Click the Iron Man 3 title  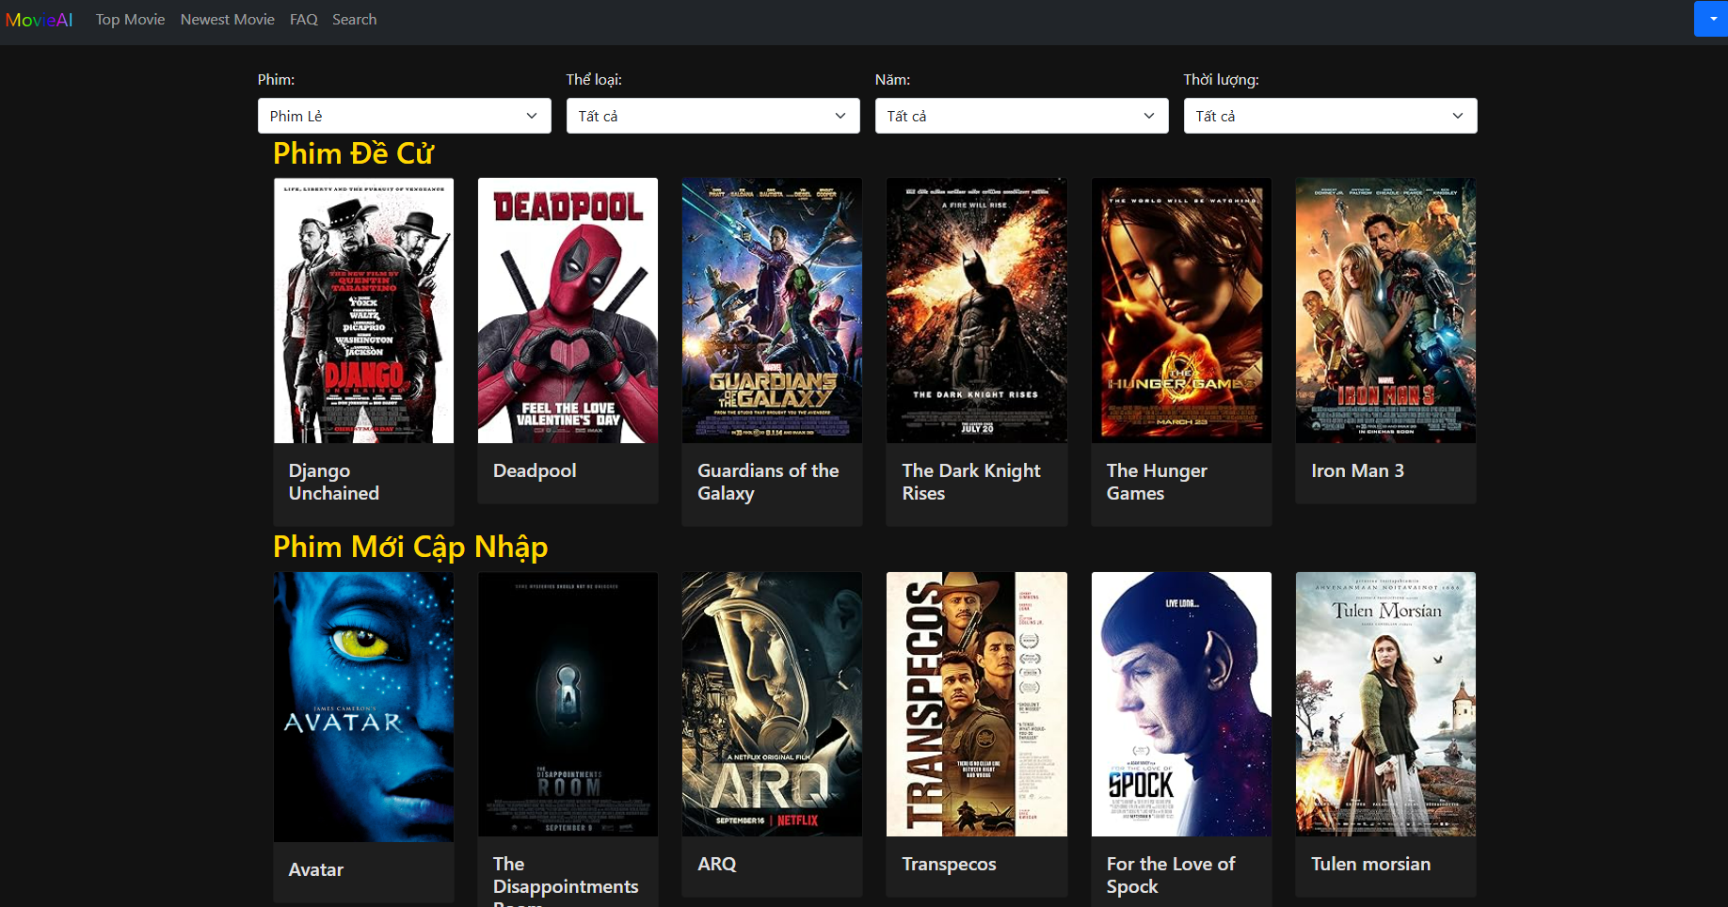pos(1357,470)
